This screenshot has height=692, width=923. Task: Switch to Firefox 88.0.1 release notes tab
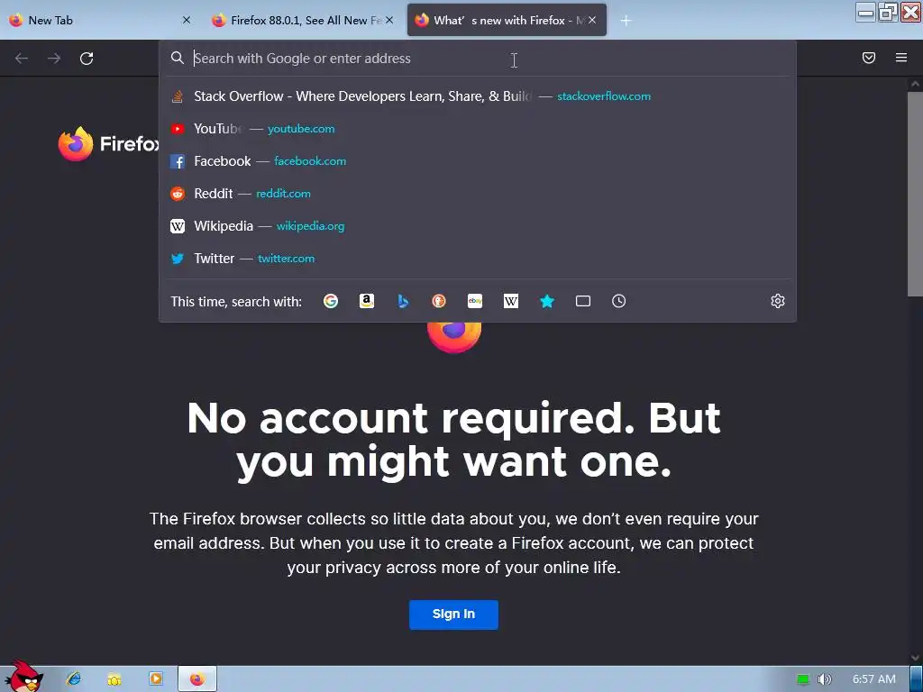click(303, 20)
